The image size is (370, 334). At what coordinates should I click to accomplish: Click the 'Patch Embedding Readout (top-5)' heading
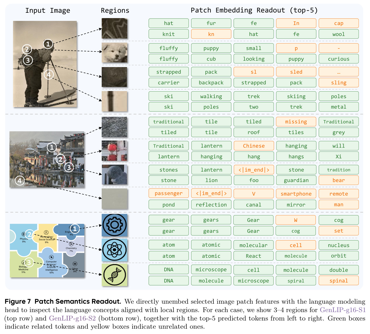(254, 10)
